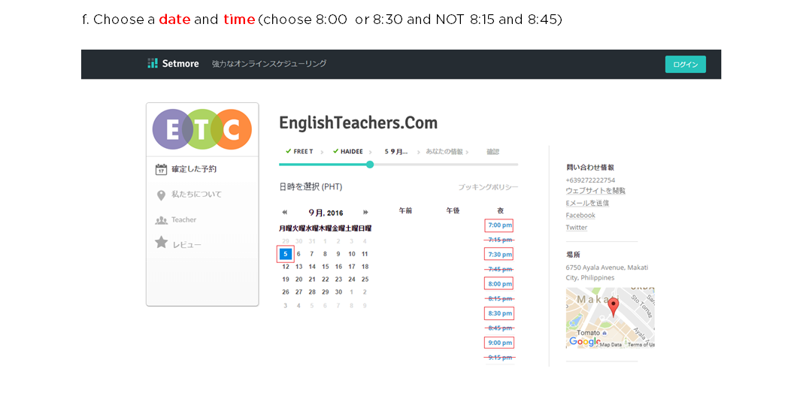This screenshot has width=803, height=405.
Task: Open Eメールを送信 send email link
Action: click(587, 204)
